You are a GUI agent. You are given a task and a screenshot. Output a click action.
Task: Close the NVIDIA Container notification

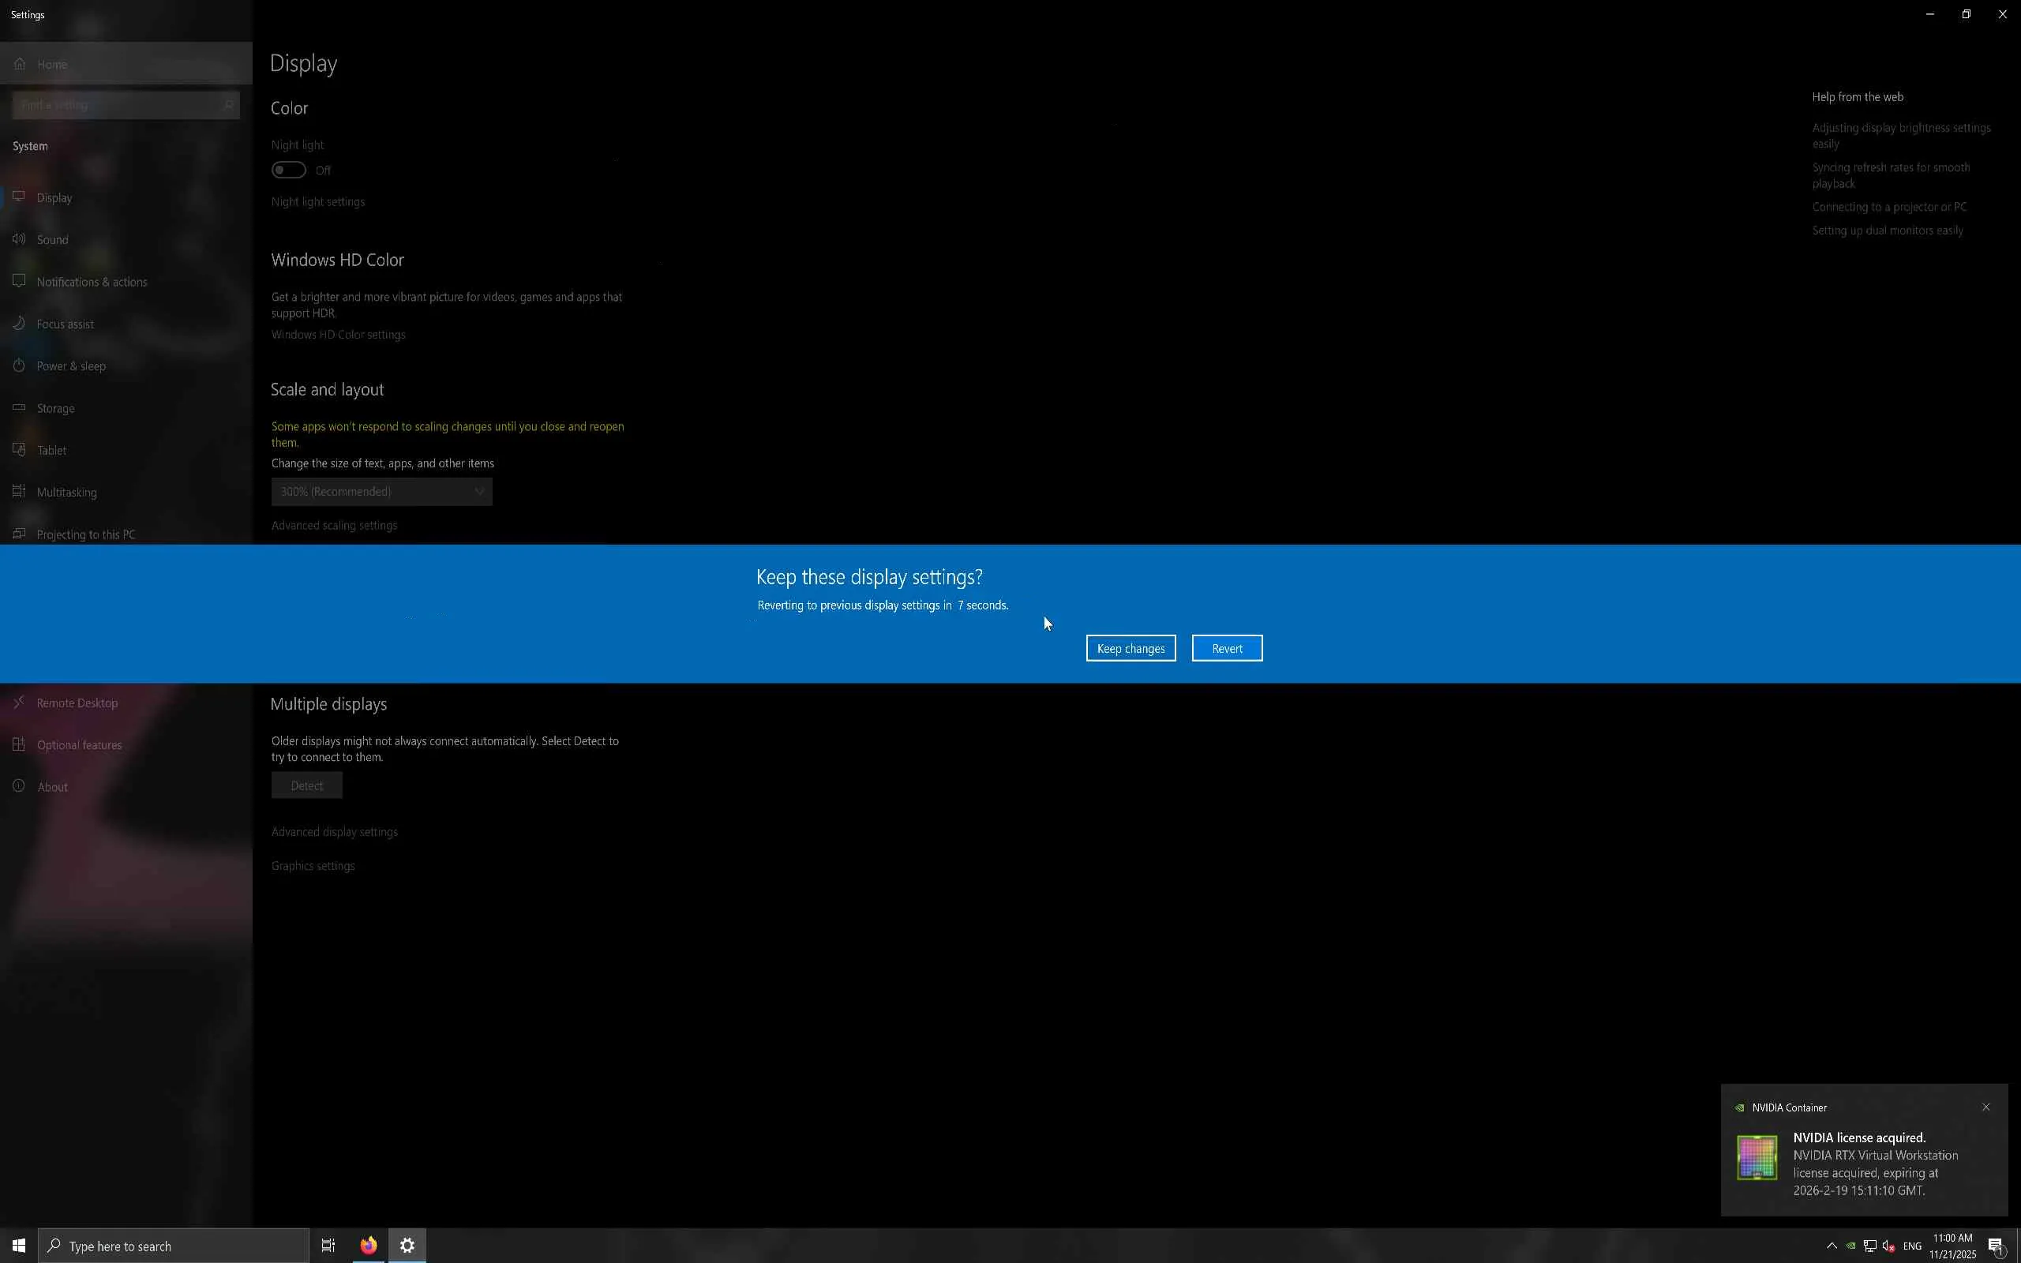click(1985, 1107)
